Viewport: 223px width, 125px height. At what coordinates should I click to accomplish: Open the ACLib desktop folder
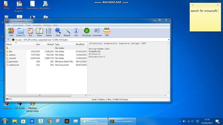coord(6,5)
